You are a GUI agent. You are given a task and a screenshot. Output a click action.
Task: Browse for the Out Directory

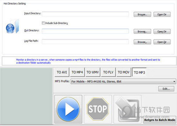142,32
